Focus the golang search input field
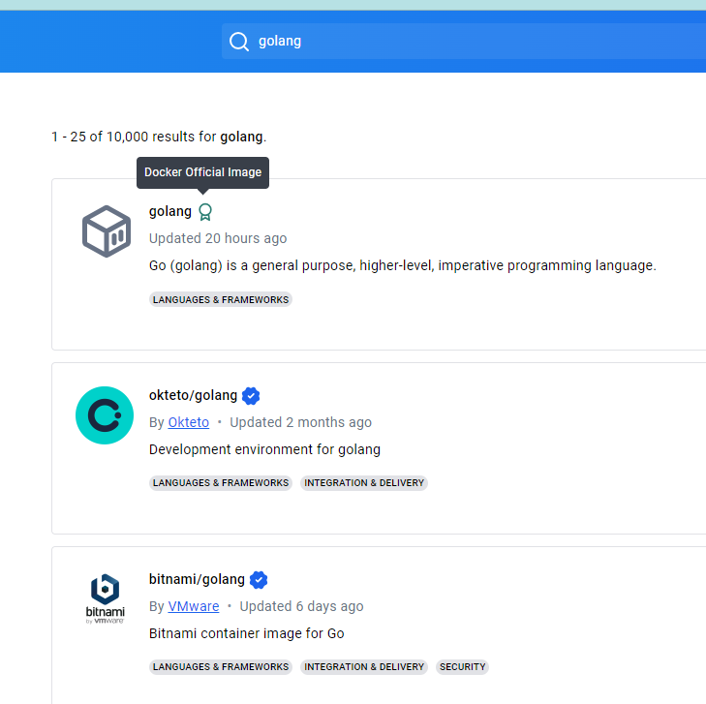 (x=464, y=41)
